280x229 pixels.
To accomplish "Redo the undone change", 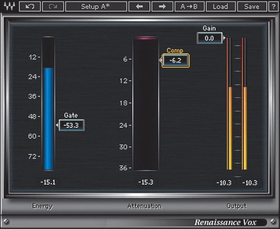I will [x=53, y=7].
